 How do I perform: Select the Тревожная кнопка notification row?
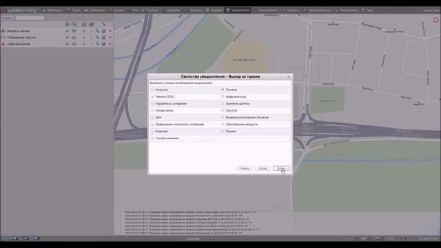pyautogui.click(x=57, y=44)
